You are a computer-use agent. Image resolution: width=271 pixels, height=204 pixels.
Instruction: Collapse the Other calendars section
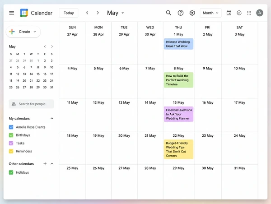tap(52, 163)
